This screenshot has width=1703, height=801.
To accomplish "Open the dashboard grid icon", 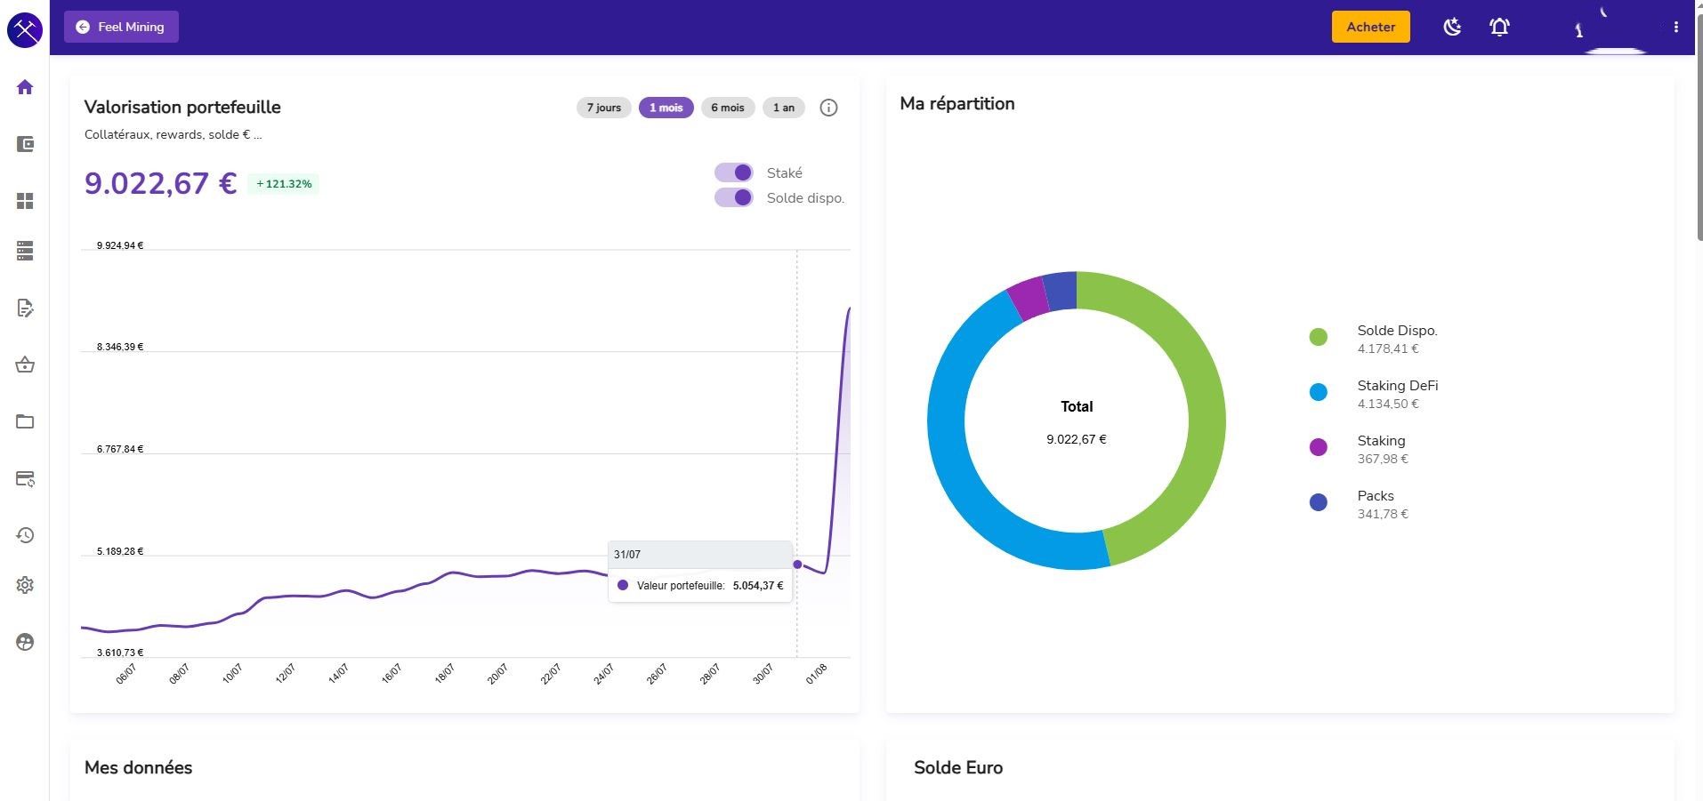I will coord(25,201).
